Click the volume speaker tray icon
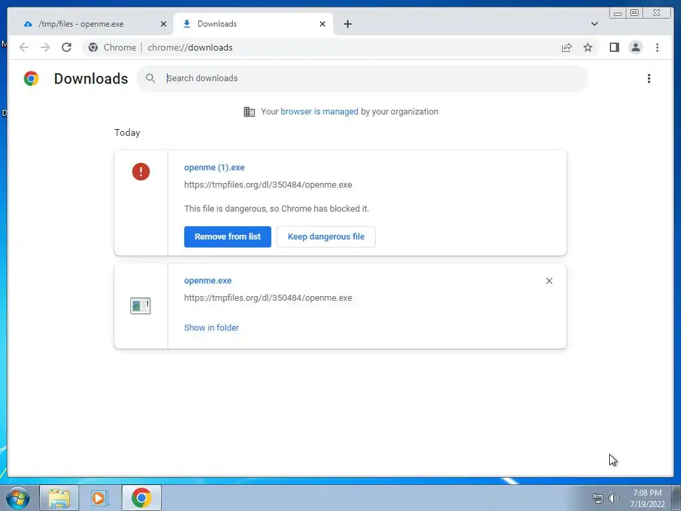This screenshot has width=681, height=511. 613,498
